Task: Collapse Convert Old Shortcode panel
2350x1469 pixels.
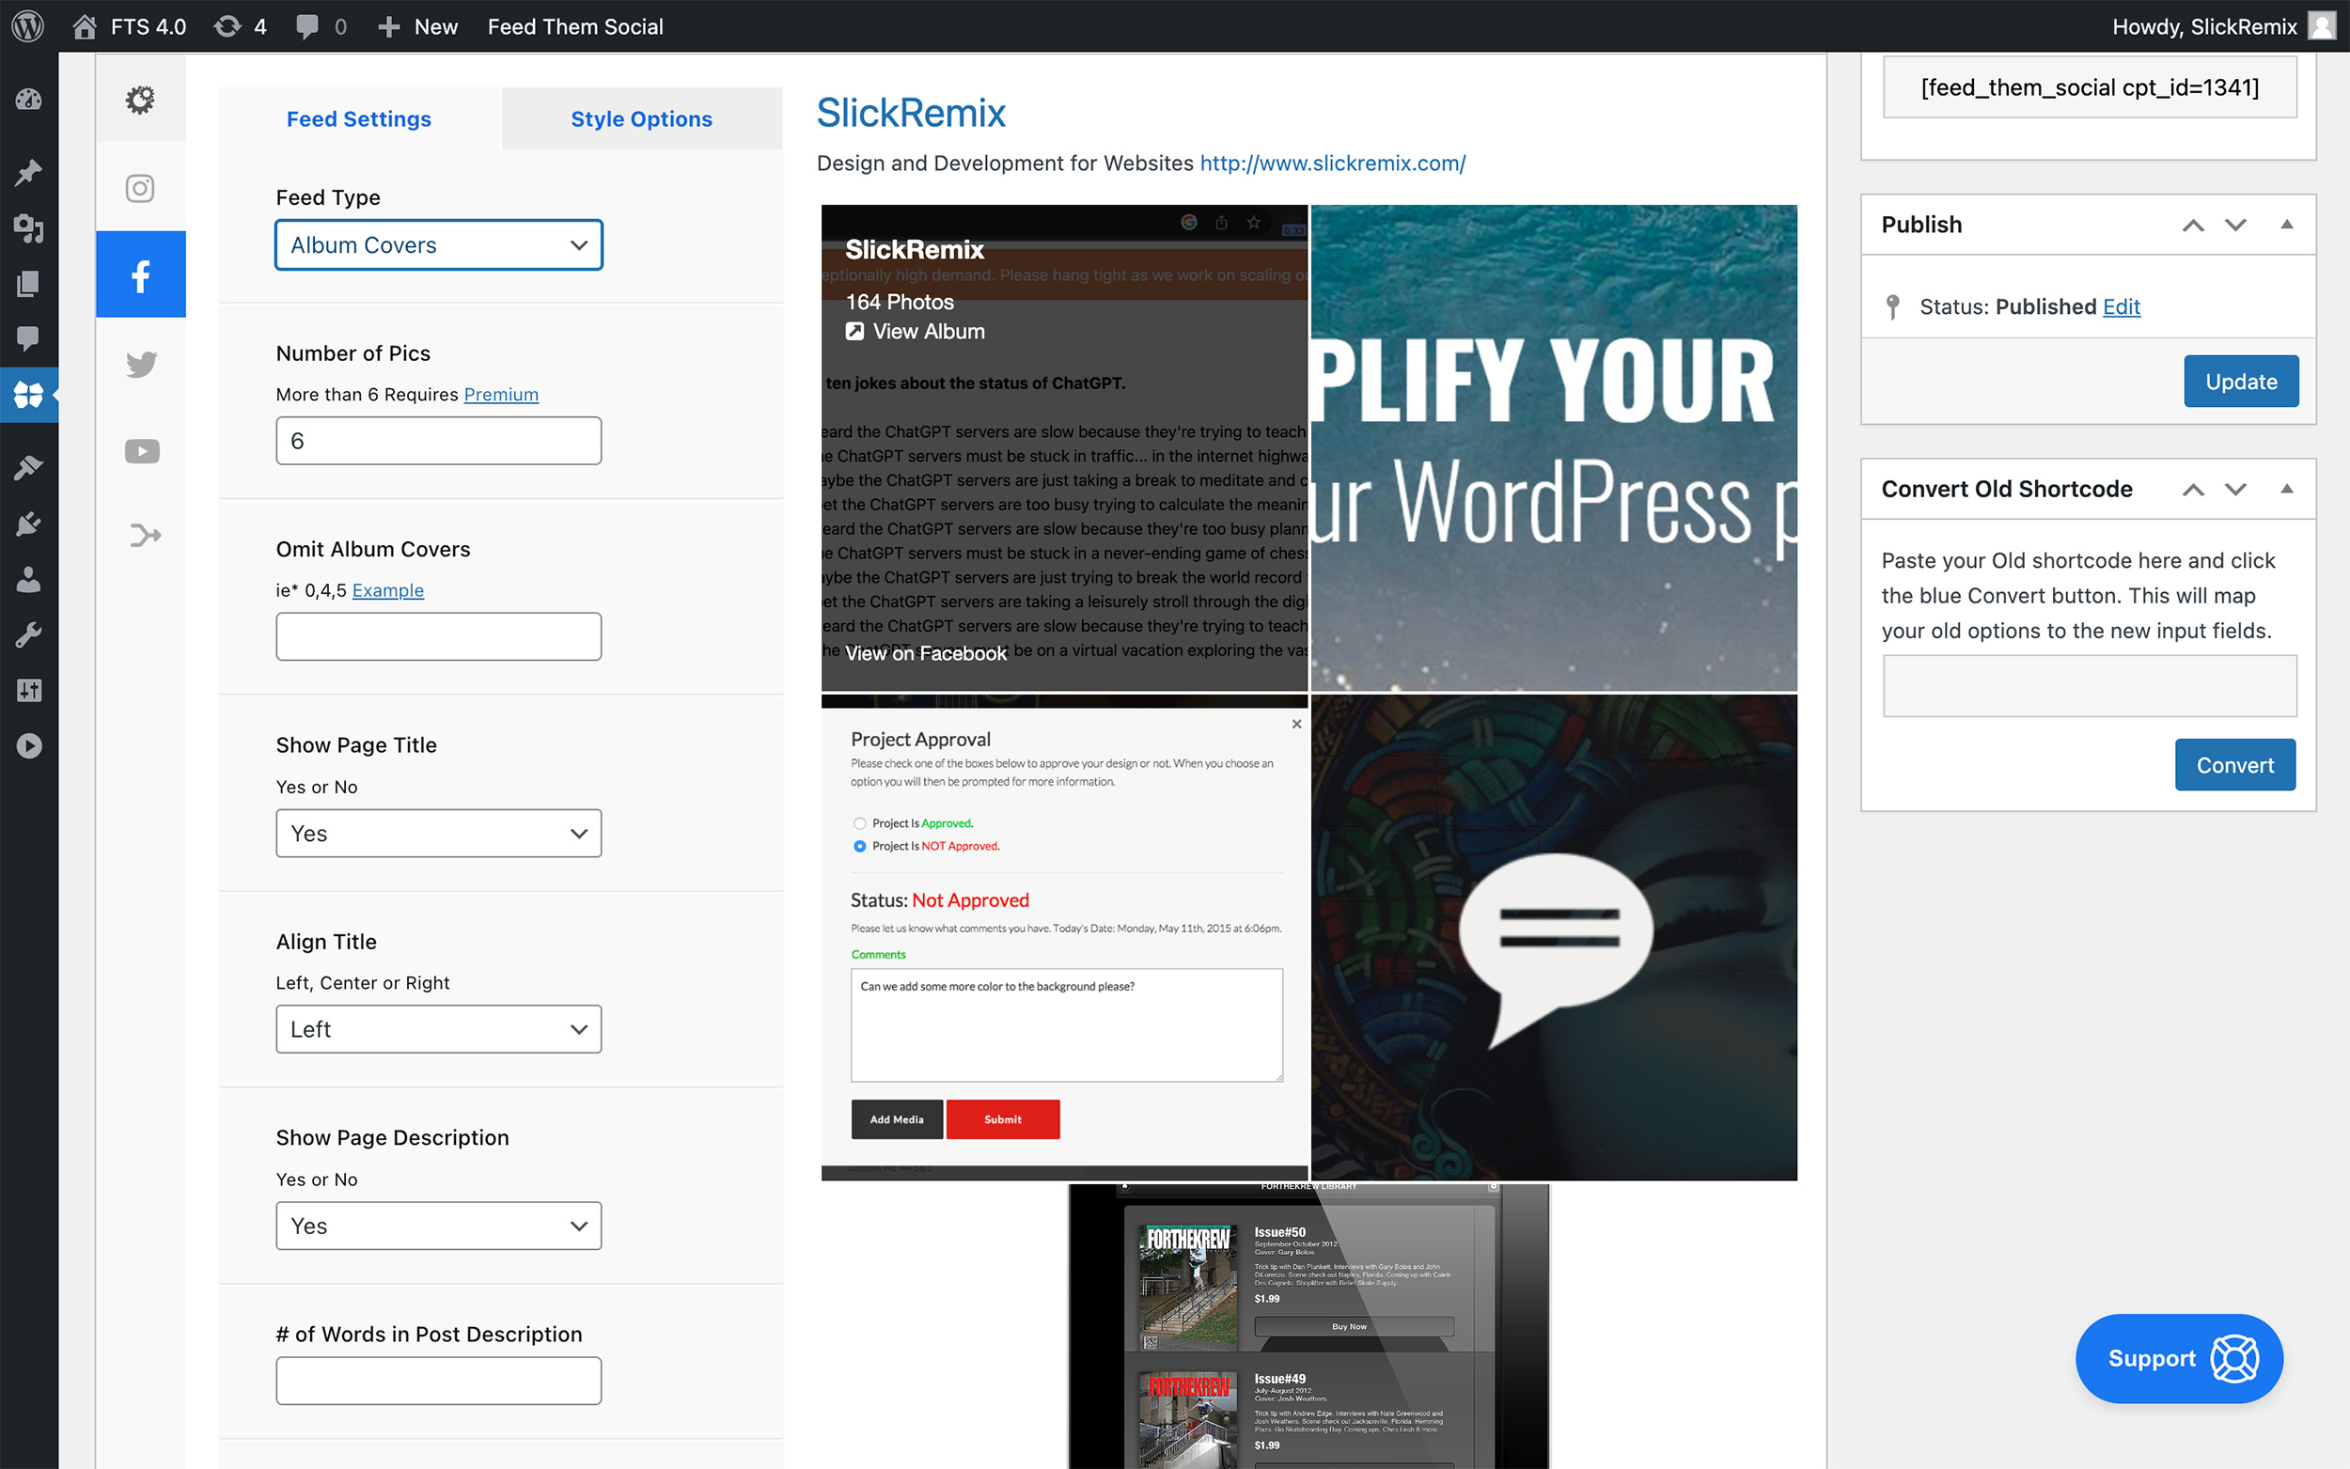Action: tap(2287, 489)
